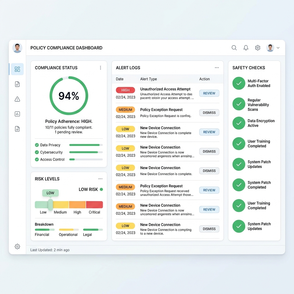Click the Action column header
The image size is (294, 294).
pyautogui.click(x=204, y=79)
